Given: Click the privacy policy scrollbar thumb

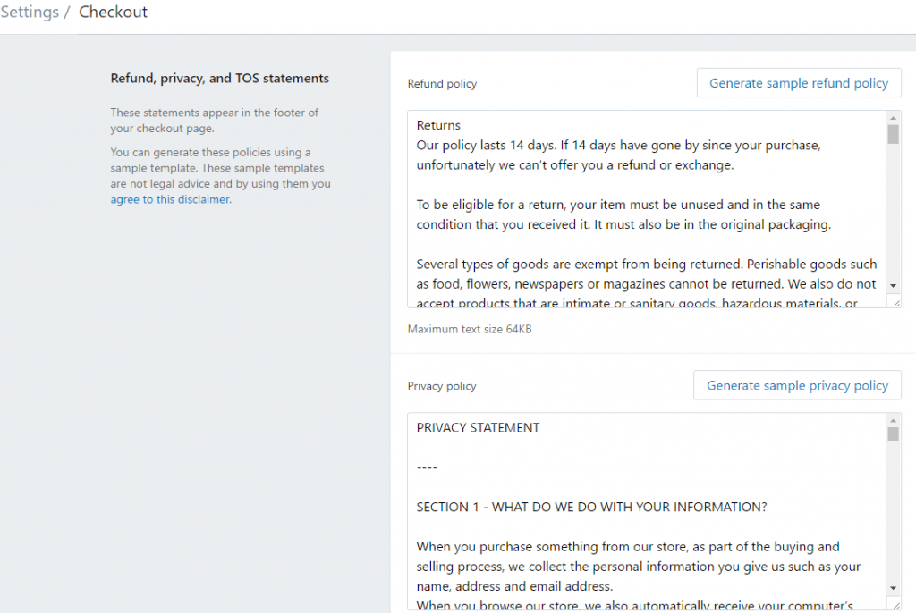Looking at the screenshot, I should (893, 434).
